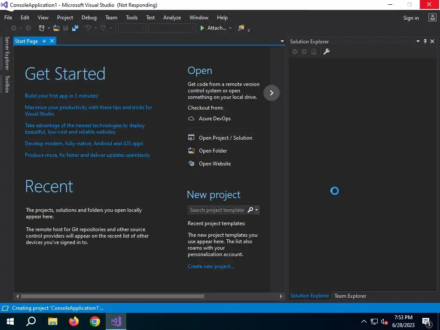
Task: Click the Solution Explorer Properties wrench icon
Action: pyautogui.click(x=327, y=52)
